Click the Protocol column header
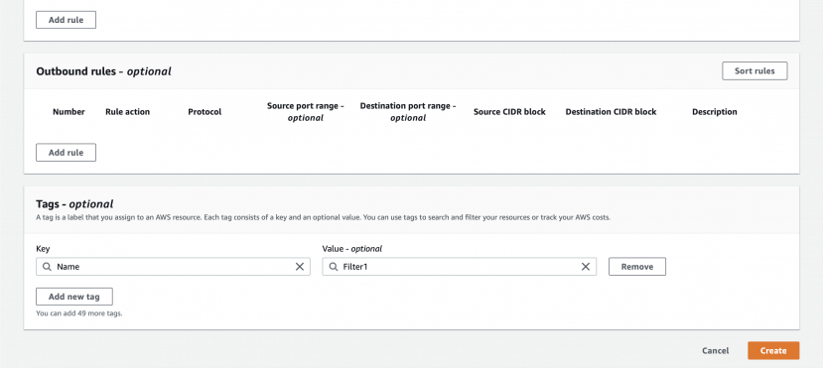 205,112
